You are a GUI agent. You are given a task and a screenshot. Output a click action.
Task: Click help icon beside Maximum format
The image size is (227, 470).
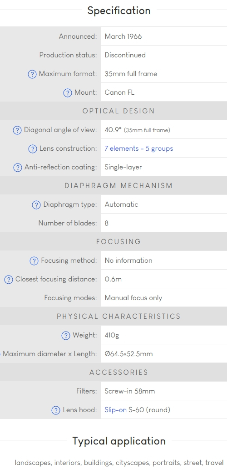(x=32, y=74)
